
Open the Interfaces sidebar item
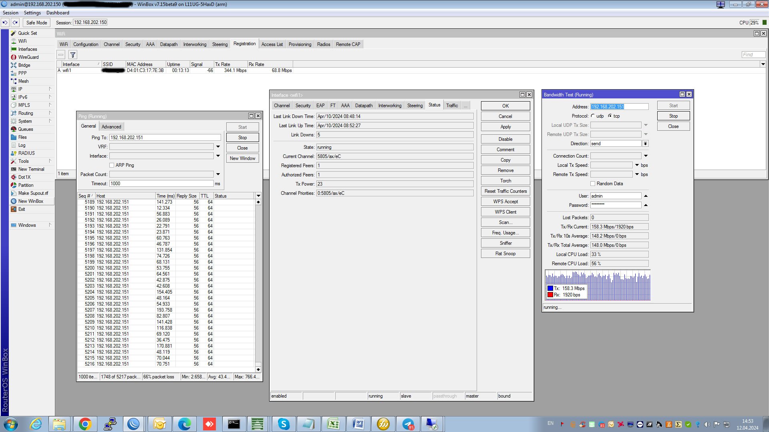click(27, 49)
